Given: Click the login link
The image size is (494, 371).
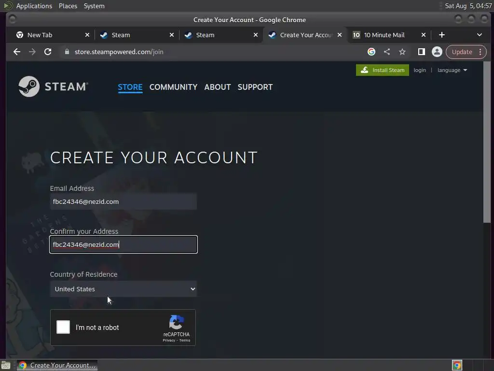Looking at the screenshot, I should coord(420,70).
